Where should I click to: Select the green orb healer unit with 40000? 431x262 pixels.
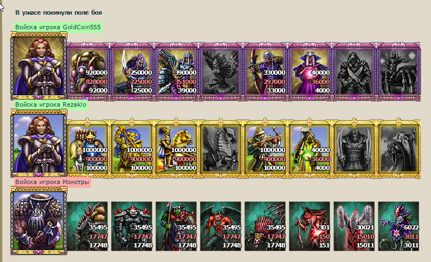[x=310, y=149]
